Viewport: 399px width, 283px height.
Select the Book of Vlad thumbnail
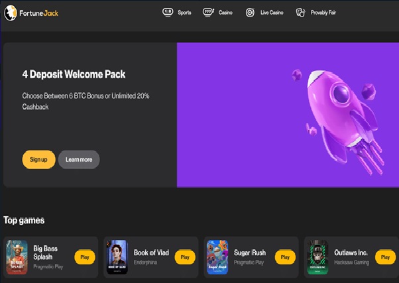point(117,257)
